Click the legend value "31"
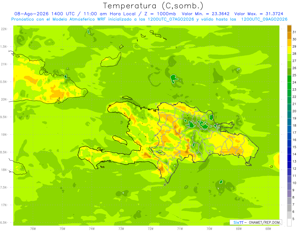 click(294, 32)
